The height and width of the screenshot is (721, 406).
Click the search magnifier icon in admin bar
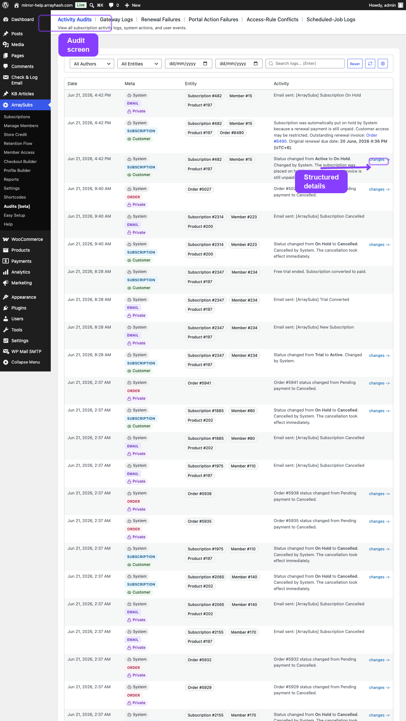click(92, 5)
